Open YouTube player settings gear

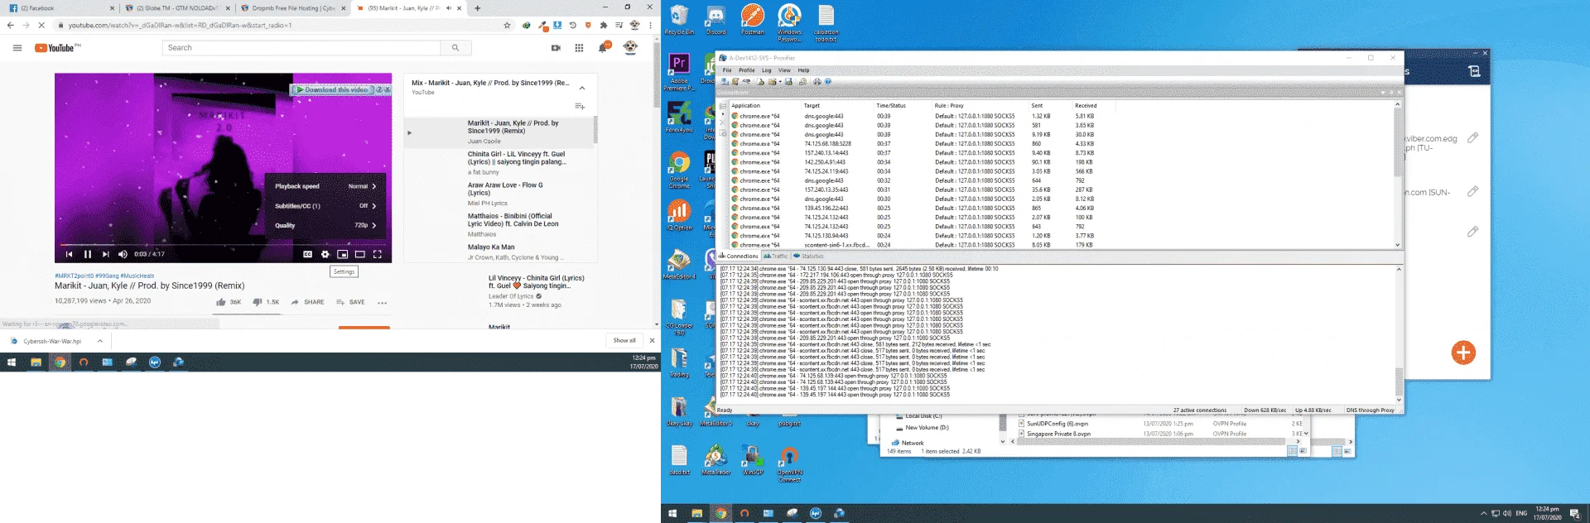pos(325,254)
